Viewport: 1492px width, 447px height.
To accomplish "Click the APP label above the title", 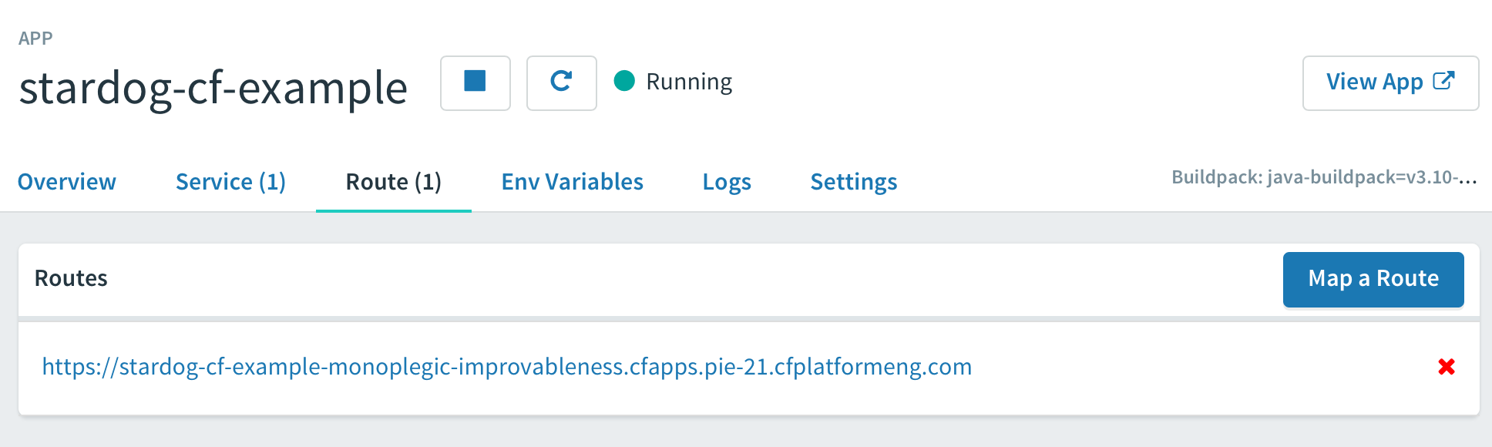I will 35,39.
